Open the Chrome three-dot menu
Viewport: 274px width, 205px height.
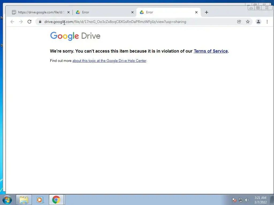(x=267, y=22)
